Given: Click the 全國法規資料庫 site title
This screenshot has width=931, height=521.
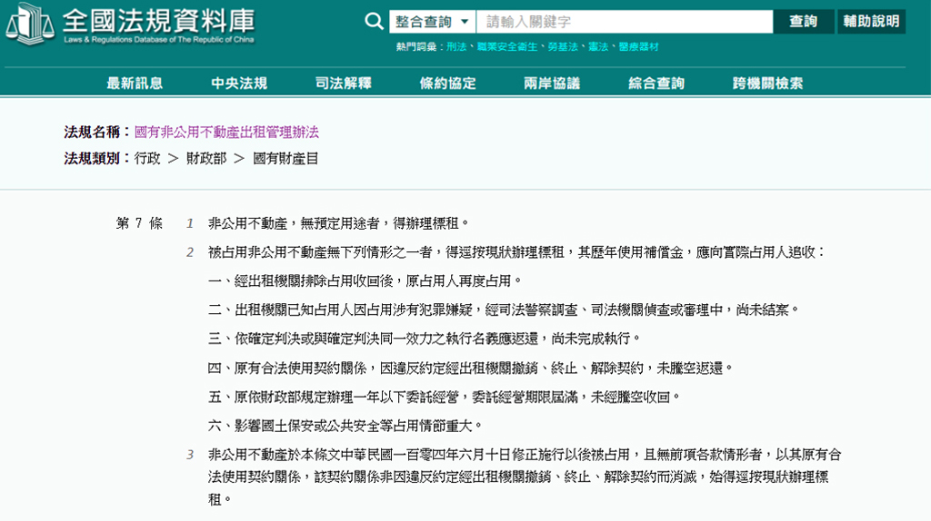Looking at the screenshot, I should (x=158, y=21).
